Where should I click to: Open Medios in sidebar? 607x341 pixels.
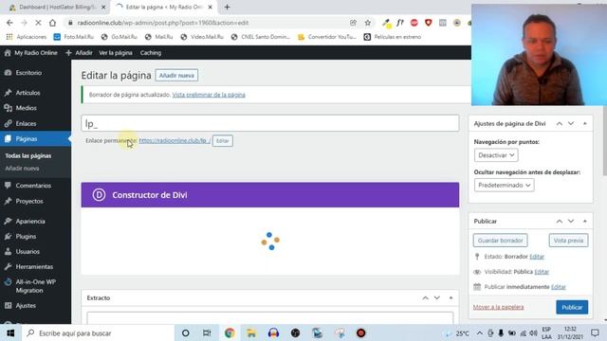(x=26, y=108)
